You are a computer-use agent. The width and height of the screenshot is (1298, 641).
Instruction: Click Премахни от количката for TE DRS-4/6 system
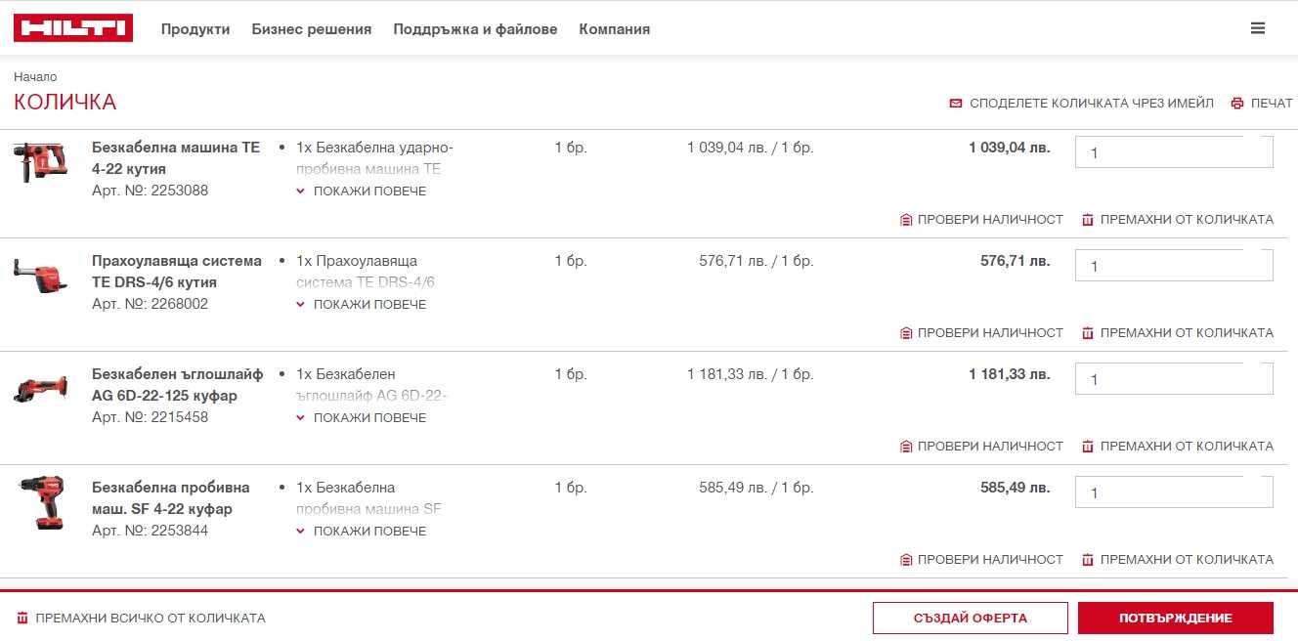tap(1187, 333)
